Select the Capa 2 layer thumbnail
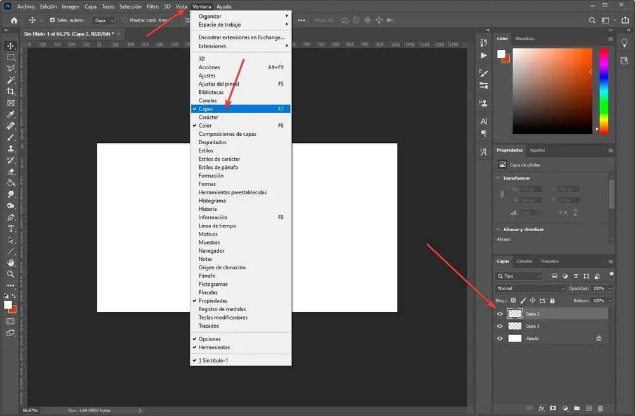635x416 pixels. (x=515, y=314)
